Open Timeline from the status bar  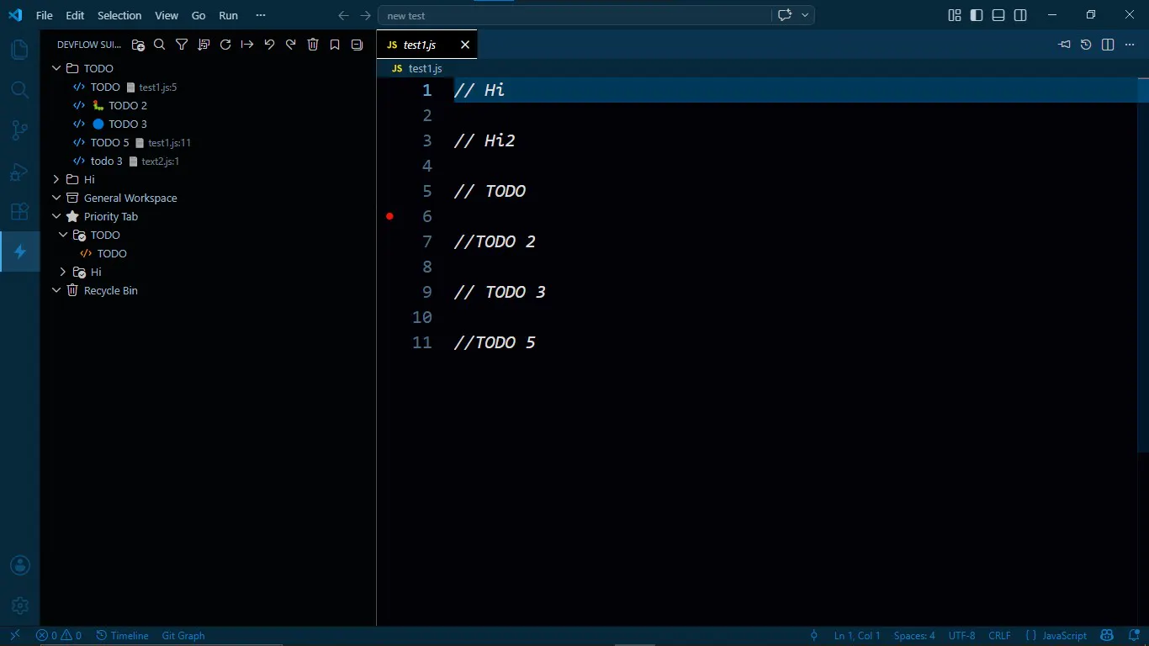click(x=122, y=636)
